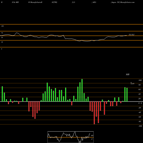Screen dimensions: 143x143
Task: Click the MR axis 80 label
Action: pyautogui.click(x=140, y=85)
